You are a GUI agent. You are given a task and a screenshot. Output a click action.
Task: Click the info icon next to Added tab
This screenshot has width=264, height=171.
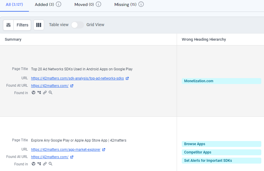[59, 4]
